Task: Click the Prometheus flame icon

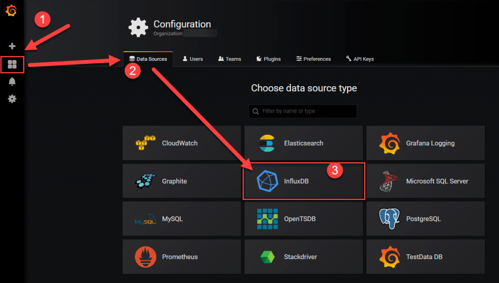Action: 145,257
